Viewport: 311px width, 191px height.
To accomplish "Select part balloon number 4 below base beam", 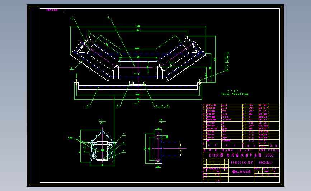I will tap(88, 106).
